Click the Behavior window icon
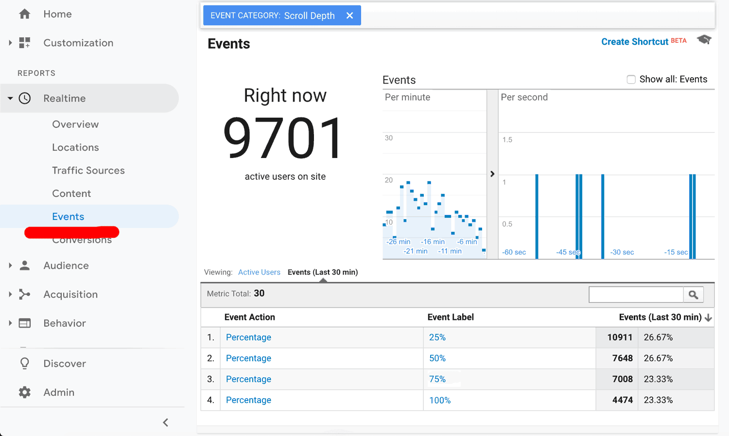Screen dimensions: 729x436 coord(25,323)
